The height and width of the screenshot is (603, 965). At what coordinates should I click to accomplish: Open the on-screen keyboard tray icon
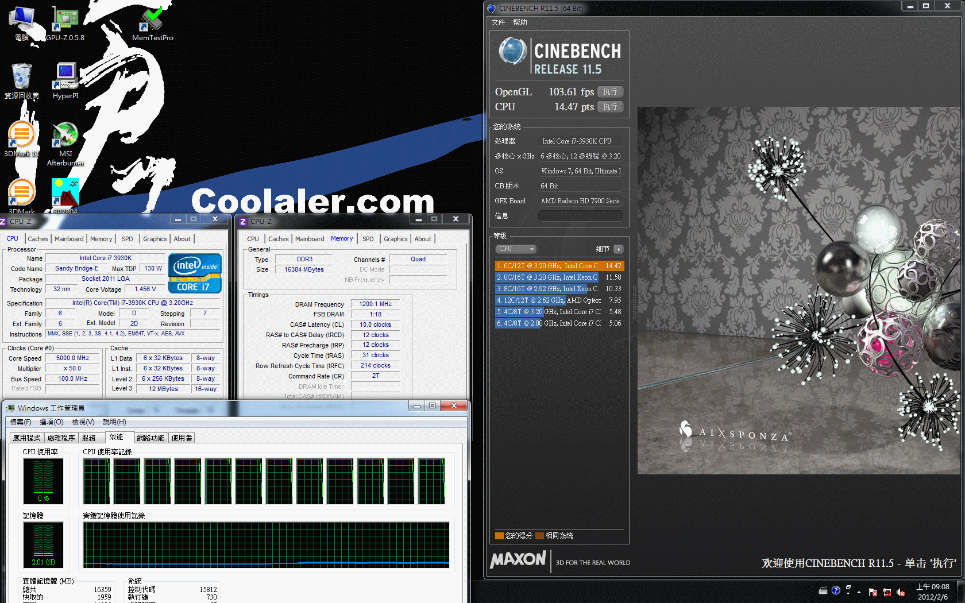click(x=823, y=590)
